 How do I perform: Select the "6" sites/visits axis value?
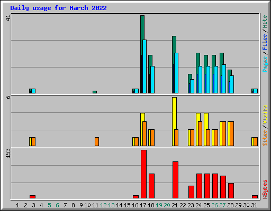8,97
